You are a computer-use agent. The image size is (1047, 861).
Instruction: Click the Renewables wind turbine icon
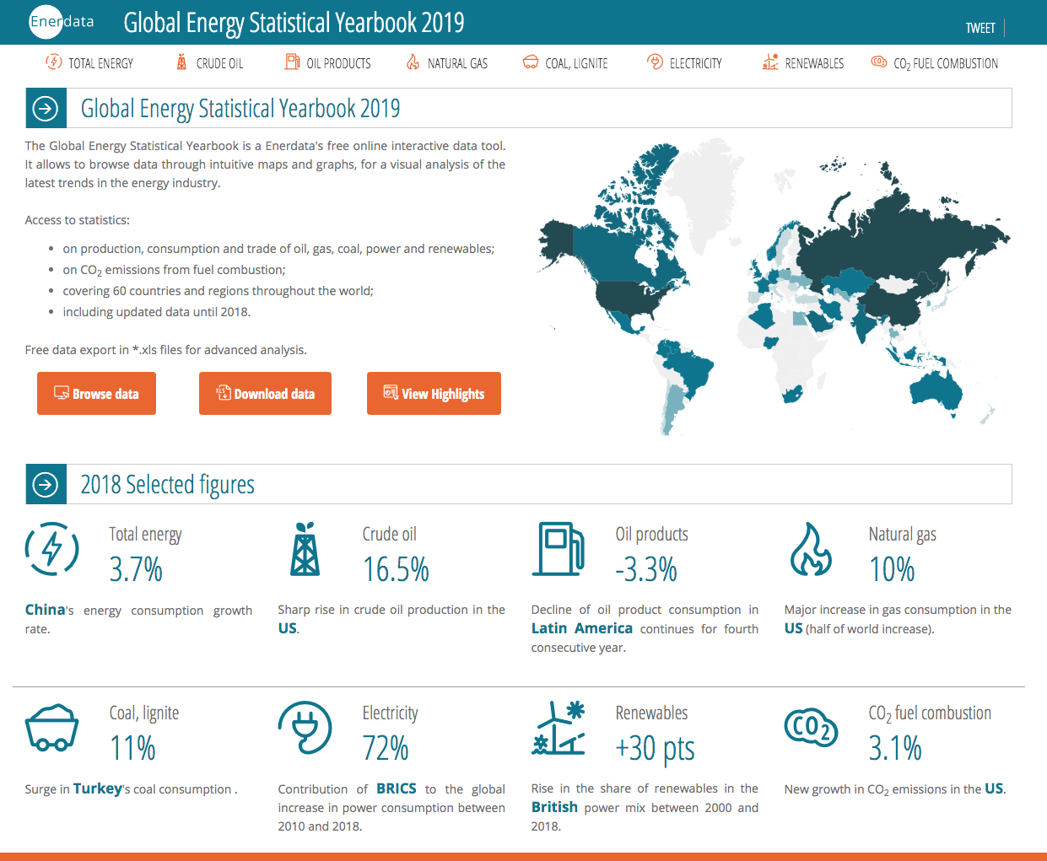pos(559,728)
